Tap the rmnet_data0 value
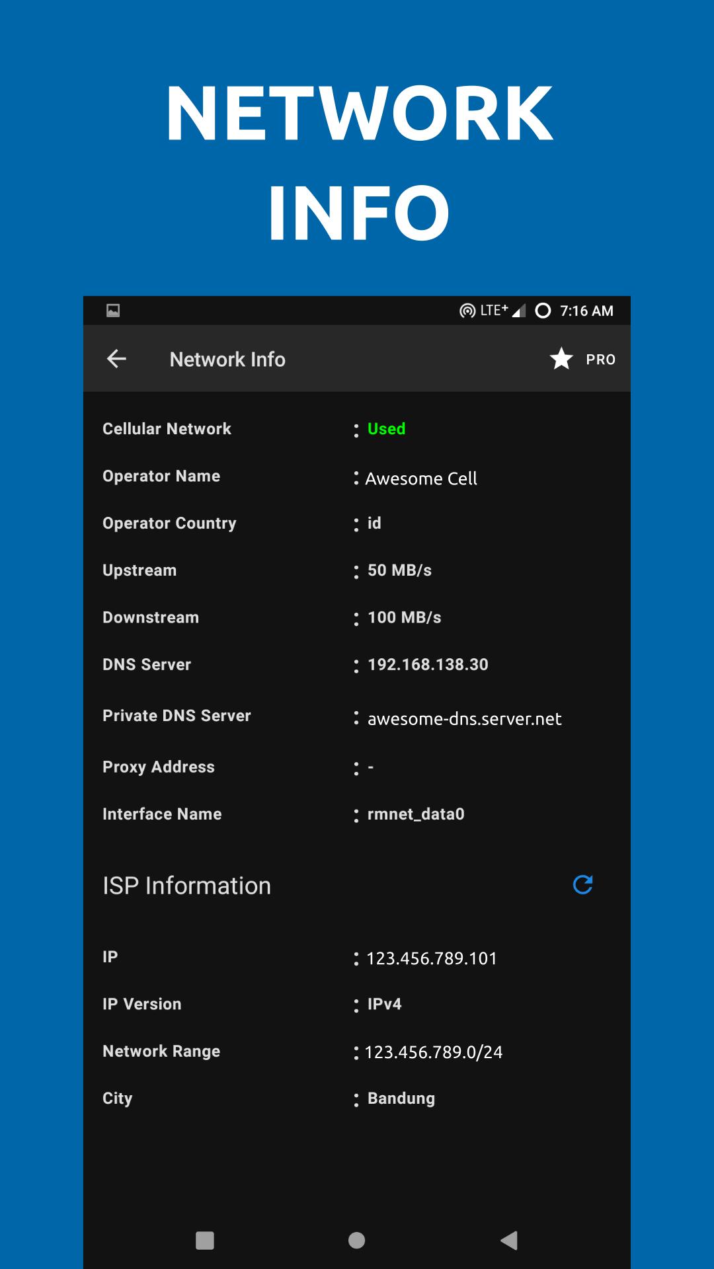Screen dimensions: 714x1269 tap(416, 814)
